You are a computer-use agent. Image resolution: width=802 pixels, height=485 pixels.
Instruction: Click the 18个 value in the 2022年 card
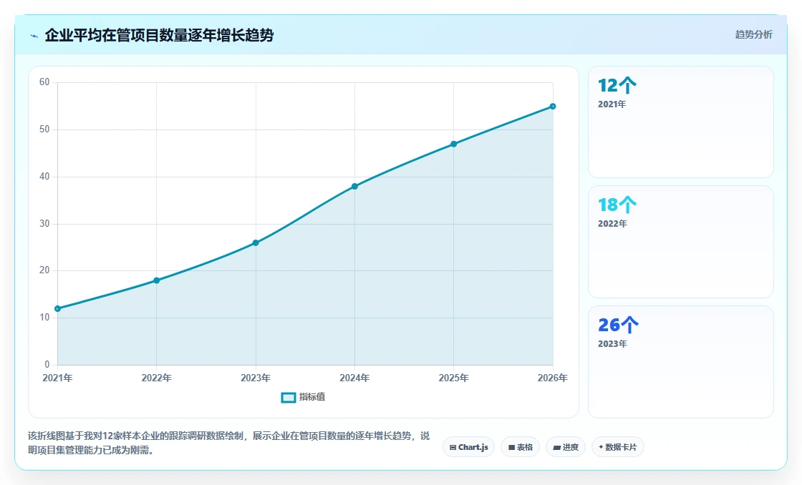click(x=617, y=205)
